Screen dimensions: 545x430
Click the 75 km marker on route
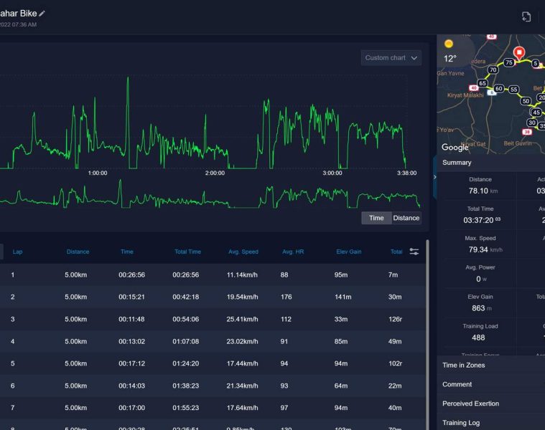point(509,63)
